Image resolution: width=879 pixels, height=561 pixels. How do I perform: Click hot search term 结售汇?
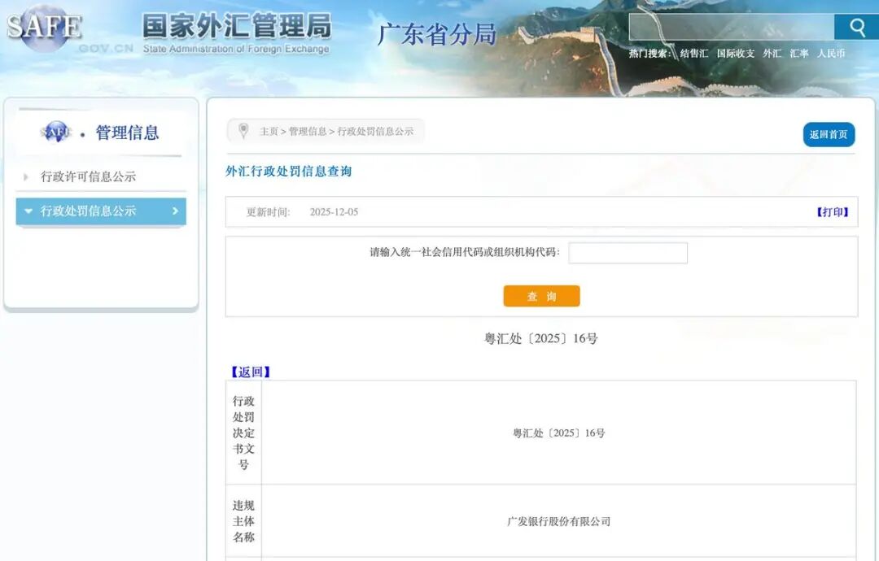(x=694, y=54)
